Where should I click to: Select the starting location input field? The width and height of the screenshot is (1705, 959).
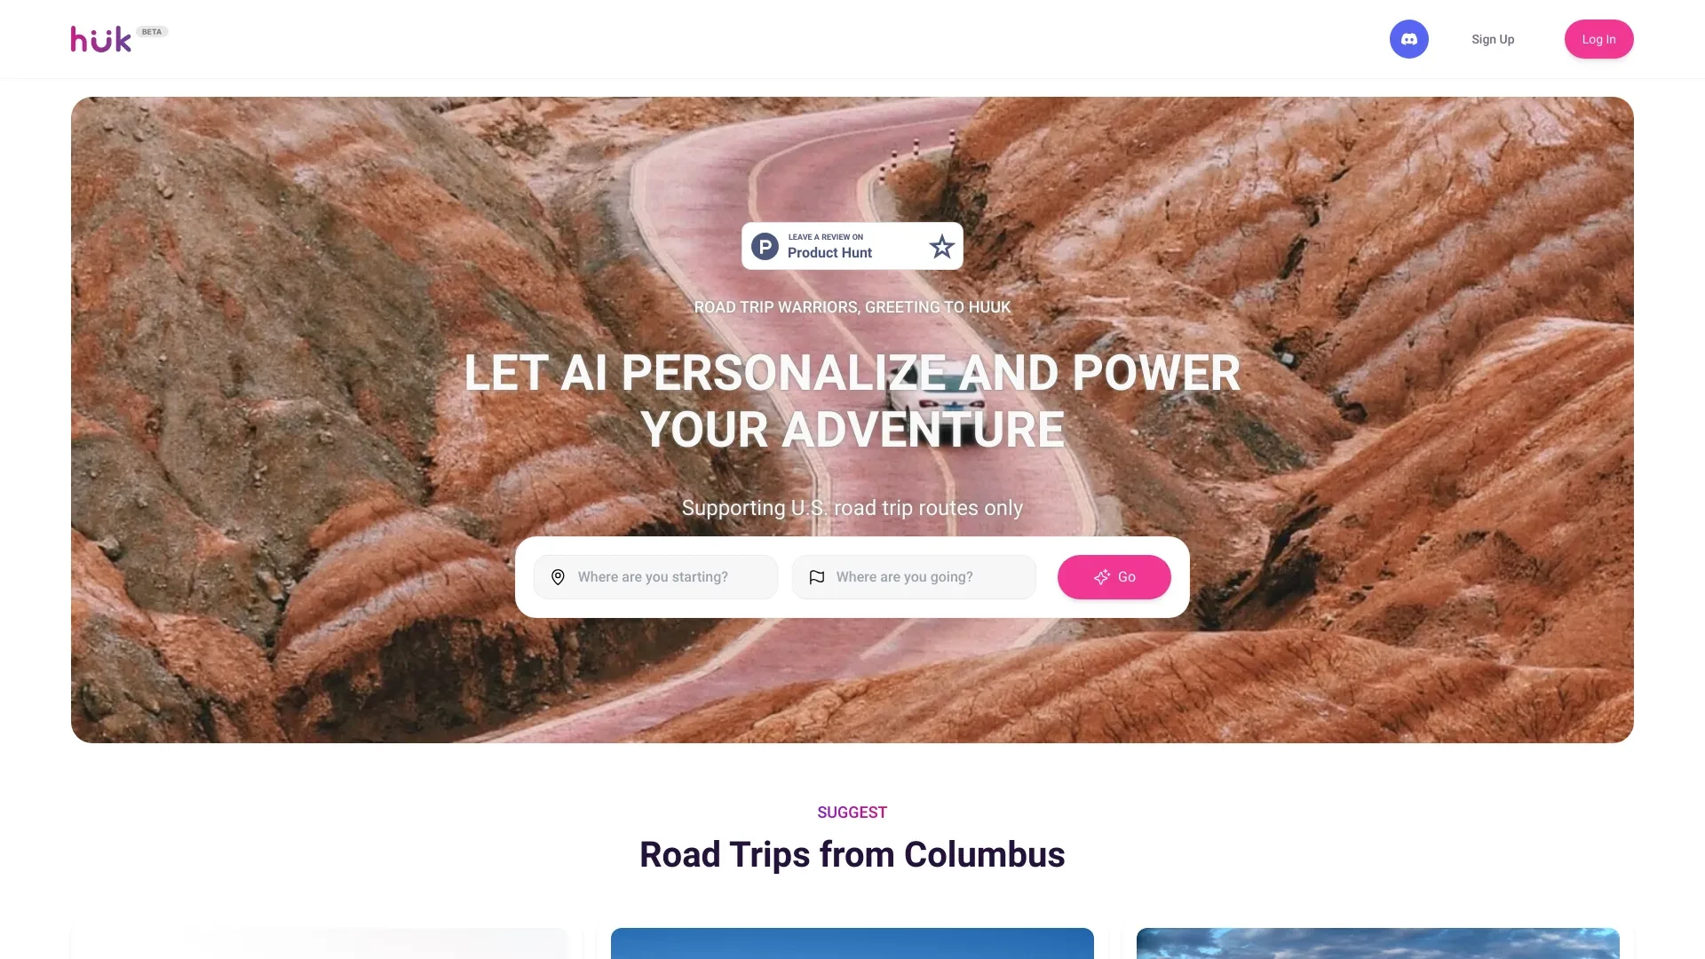point(655,576)
